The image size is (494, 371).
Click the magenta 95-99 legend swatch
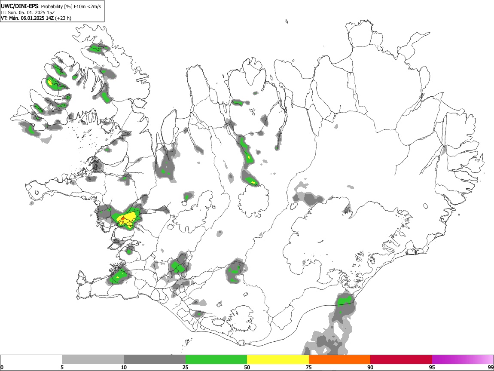coord(463,360)
